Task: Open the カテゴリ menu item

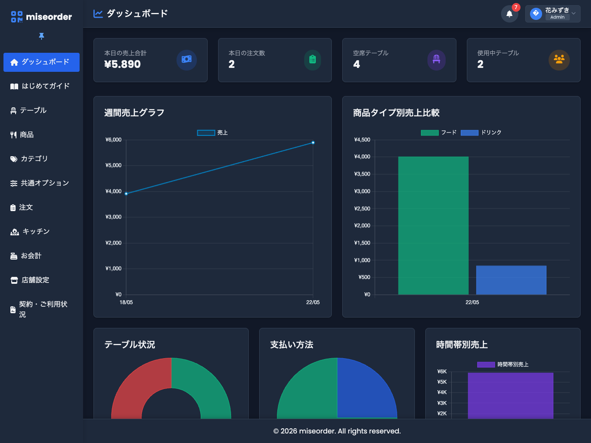Action: (x=42, y=159)
